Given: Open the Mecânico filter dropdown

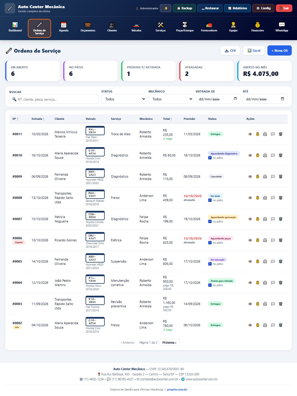Looking at the screenshot, I should pyautogui.click(x=171, y=99).
